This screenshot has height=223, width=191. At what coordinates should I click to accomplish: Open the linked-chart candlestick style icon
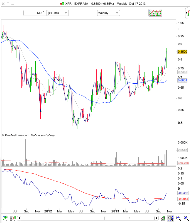coord(13,218)
